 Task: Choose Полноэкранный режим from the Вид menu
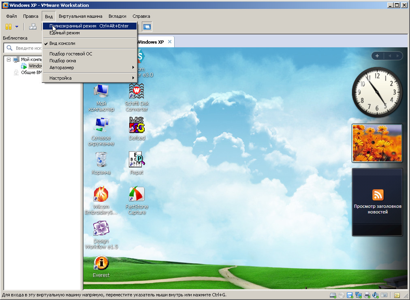click(x=90, y=26)
